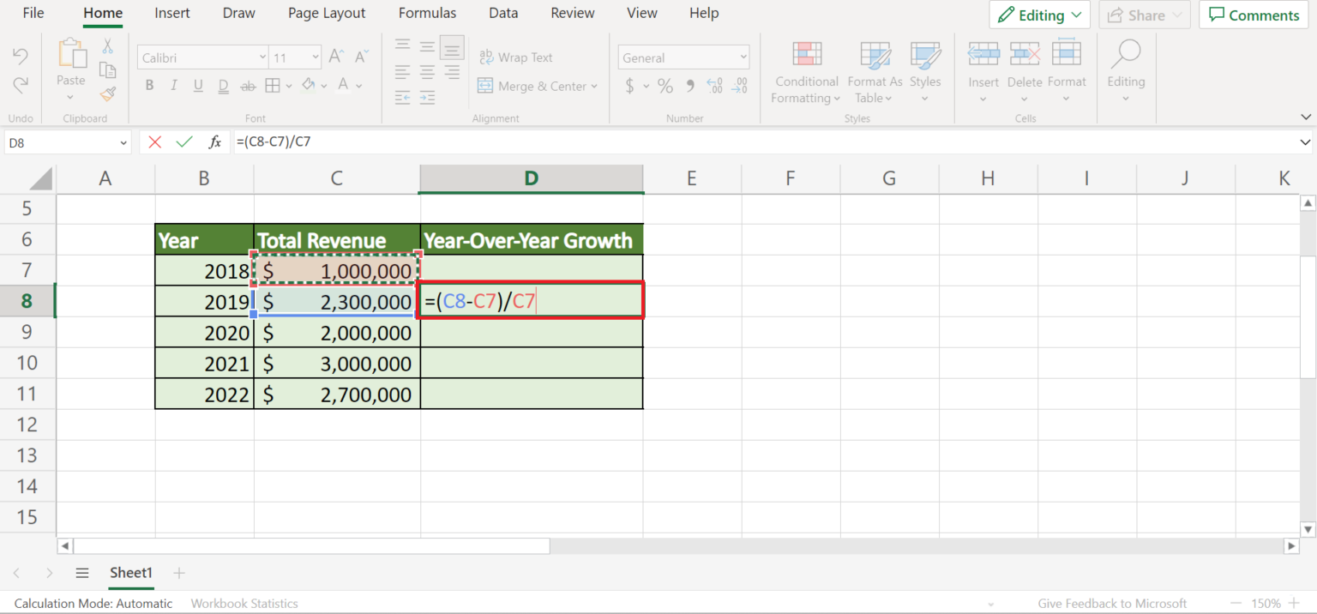Click the Increase Decimal icon
This screenshot has height=614, width=1317.
(714, 86)
